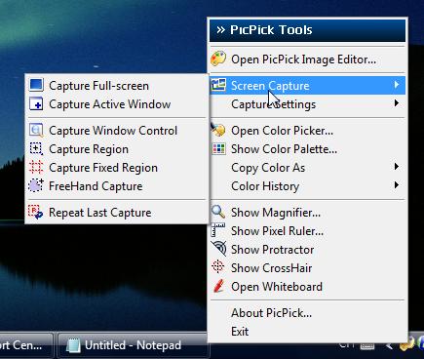The image size is (424, 359).
Task: Click the Repeat Last Capture icon
Action: pyautogui.click(x=35, y=212)
